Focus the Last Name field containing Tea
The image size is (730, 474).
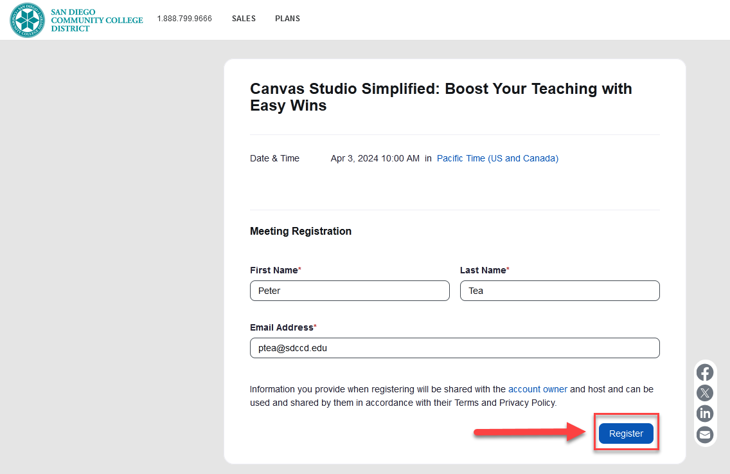tap(559, 291)
